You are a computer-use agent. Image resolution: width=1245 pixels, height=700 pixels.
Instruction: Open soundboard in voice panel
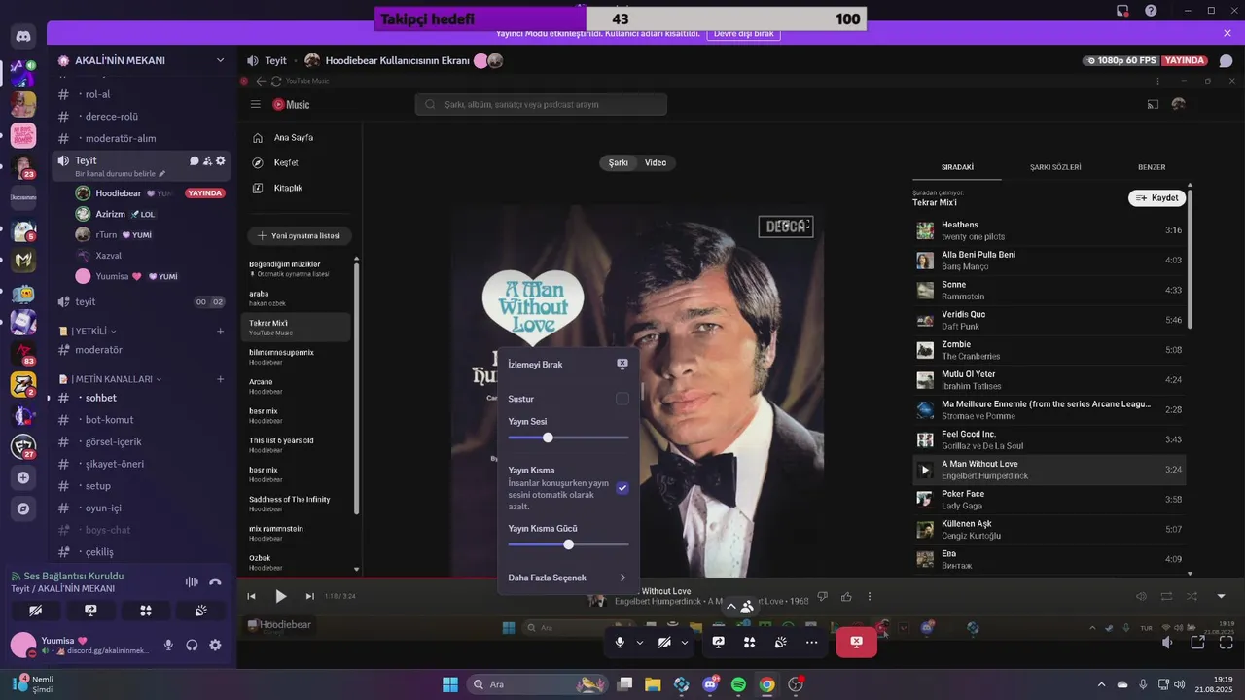(x=200, y=611)
